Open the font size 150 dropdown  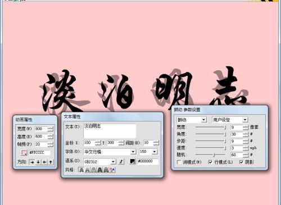(x=155, y=152)
